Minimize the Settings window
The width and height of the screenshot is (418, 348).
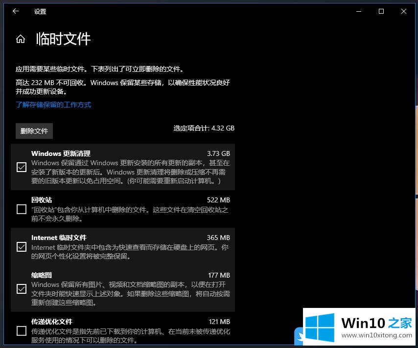click(x=359, y=11)
